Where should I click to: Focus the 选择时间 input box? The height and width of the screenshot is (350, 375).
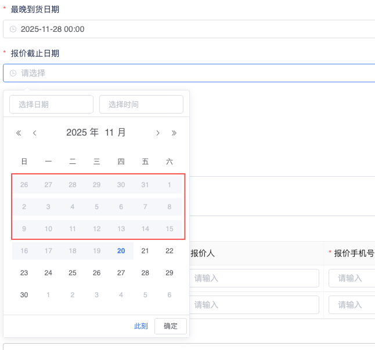click(x=141, y=104)
